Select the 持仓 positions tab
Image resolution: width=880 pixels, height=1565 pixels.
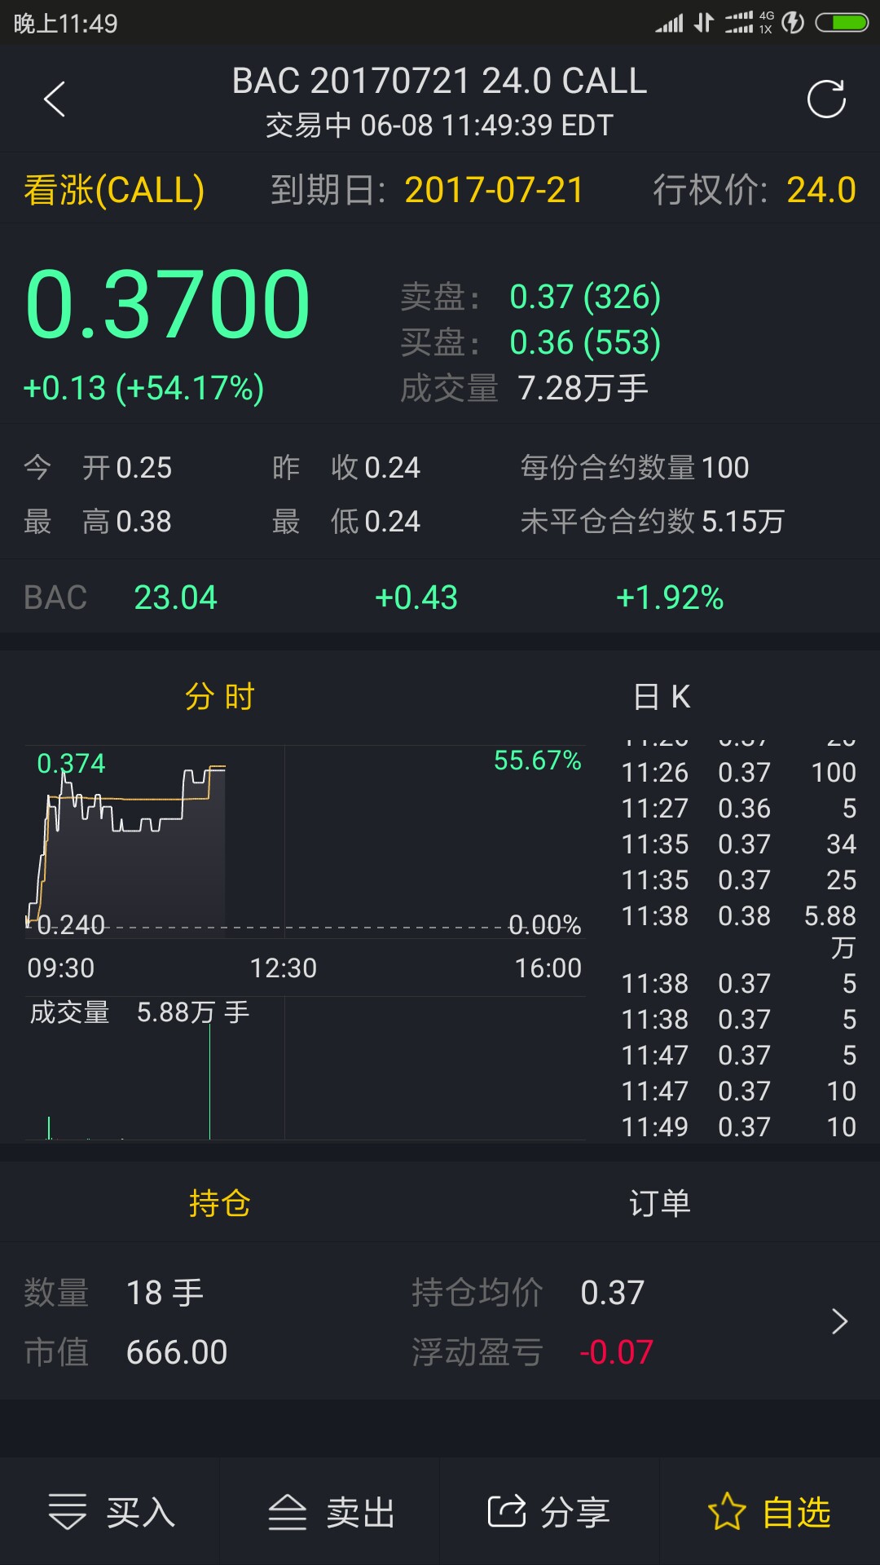coord(220,1203)
